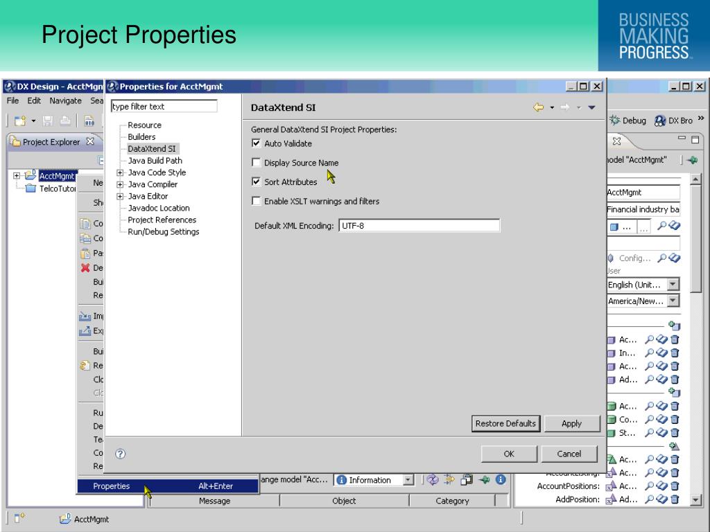Click the Print icon in main toolbar

[65, 121]
